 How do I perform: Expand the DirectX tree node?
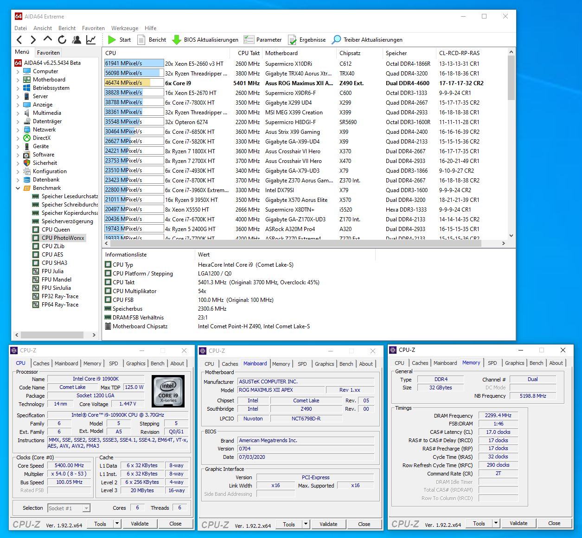[x=18, y=138]
